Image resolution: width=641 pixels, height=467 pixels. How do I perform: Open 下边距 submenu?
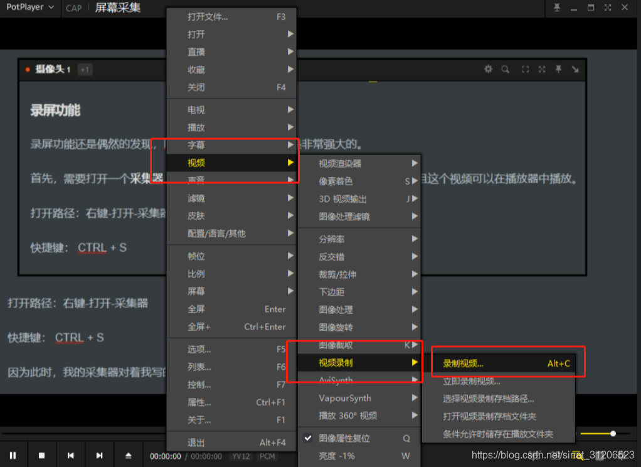359,292
